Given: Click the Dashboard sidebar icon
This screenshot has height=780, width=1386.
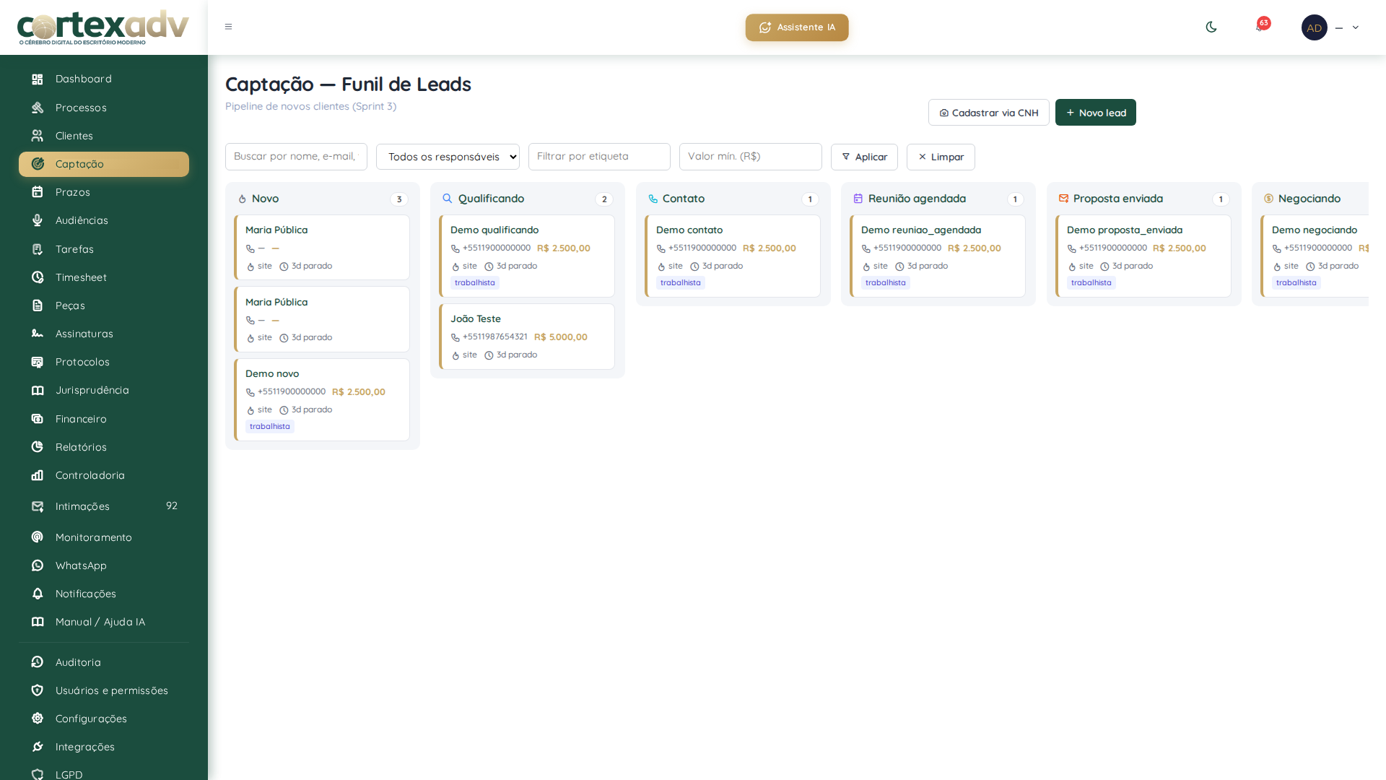Looking at the screenshot, I should [x=38, y=79].
